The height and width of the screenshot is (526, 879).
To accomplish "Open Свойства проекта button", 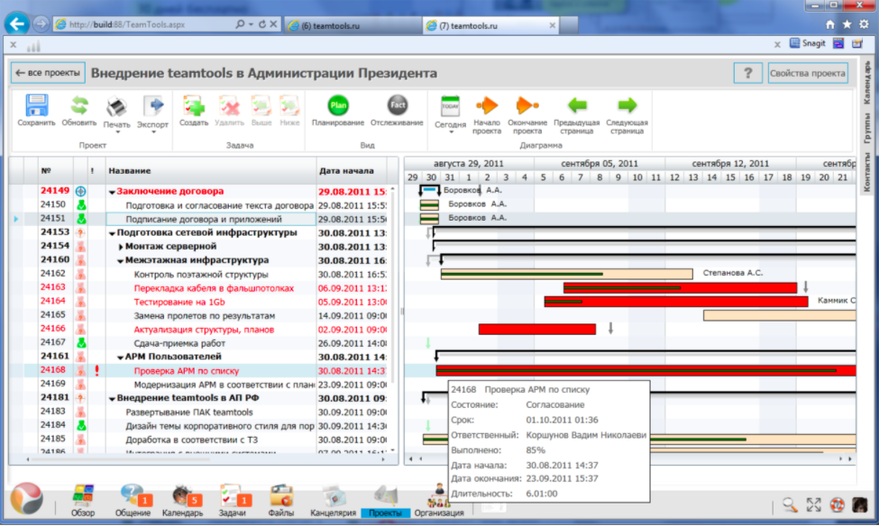I will (x=807, y=73).
